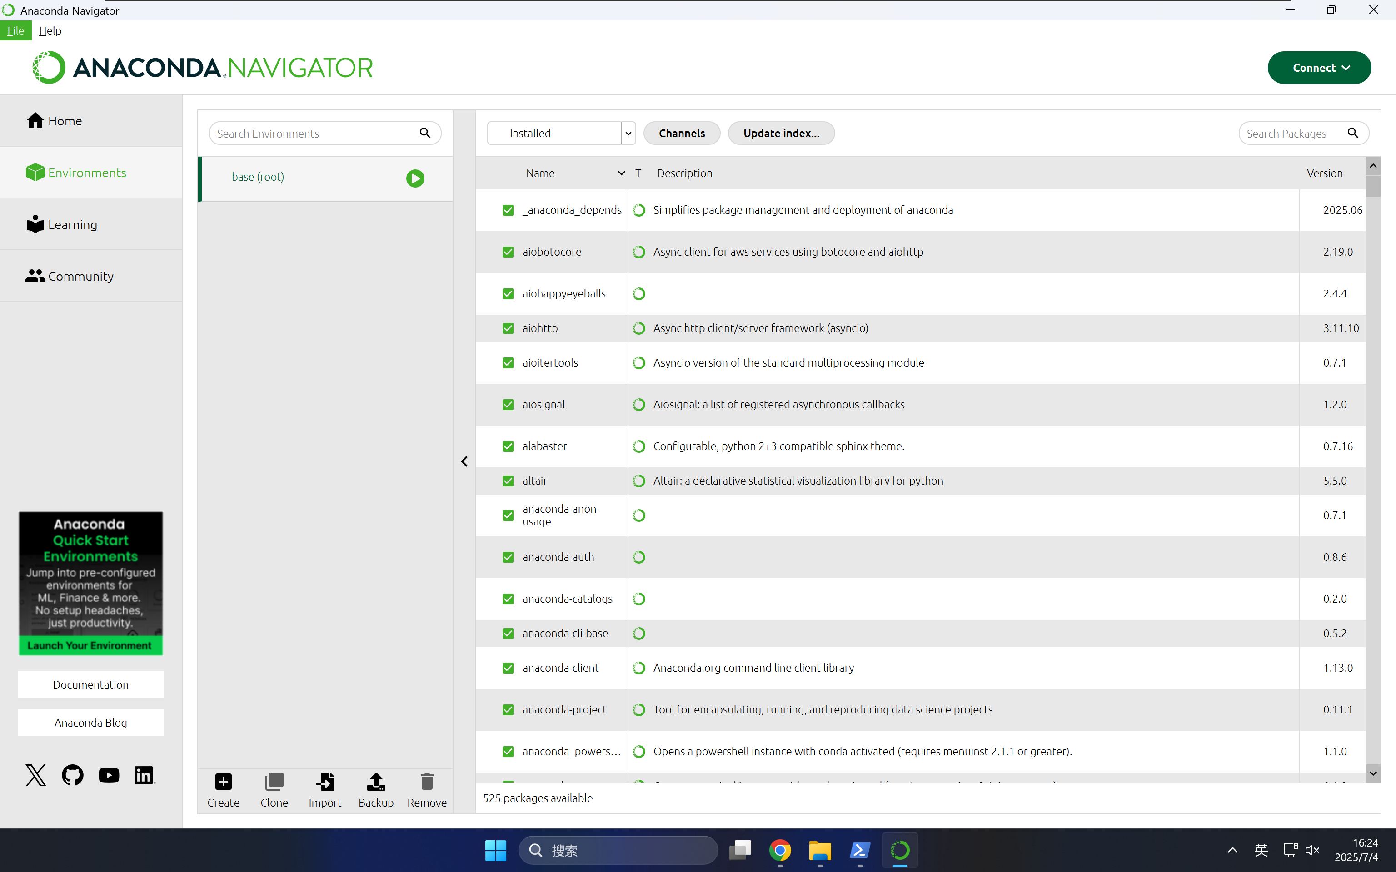The width and height of the screenshot is (1396, 872).
Task: Click the Import environment icon
Action: pyautogui.click(x=325, y=782)
